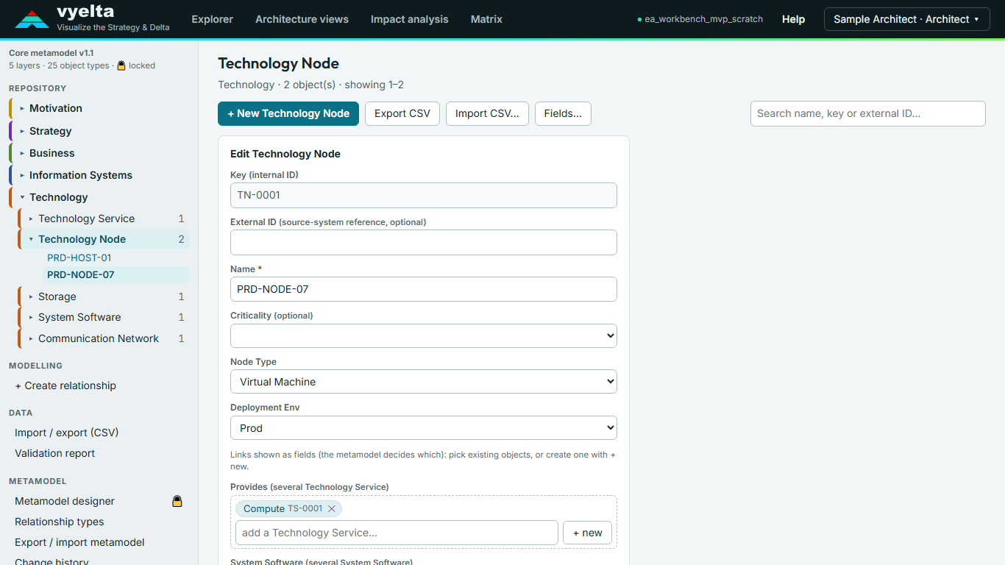Click the metamodel lock icon beside Metamodel designer
Screen dimensions: 1005x565
(x=177, y=501)
